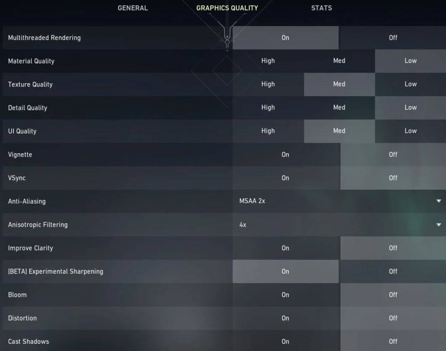
Task: Enable Improve Clarity
Action: coord(285,248)
